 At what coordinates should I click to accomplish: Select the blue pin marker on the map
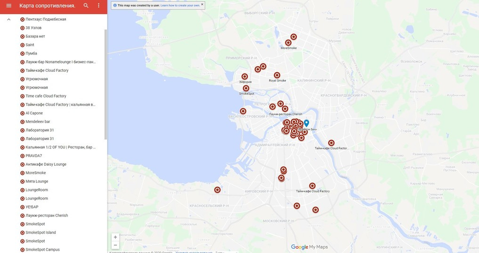point(307,123)
